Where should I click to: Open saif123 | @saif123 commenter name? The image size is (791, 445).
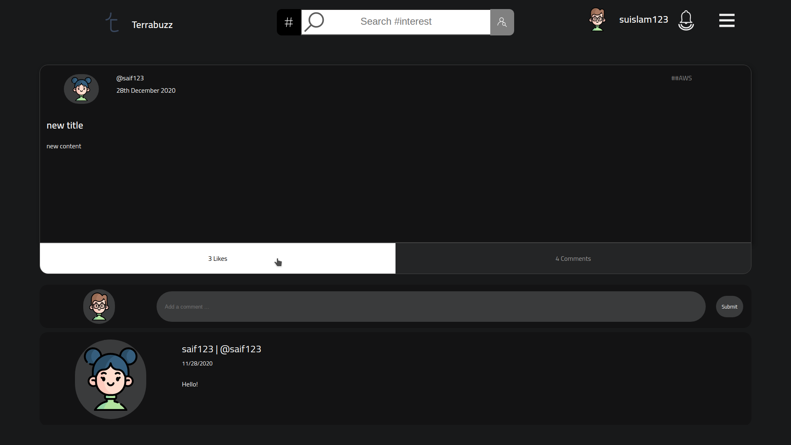point(221,349)
